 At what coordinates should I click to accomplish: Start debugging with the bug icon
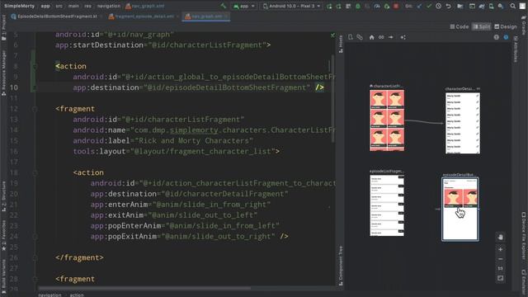[x=357, y=6]
